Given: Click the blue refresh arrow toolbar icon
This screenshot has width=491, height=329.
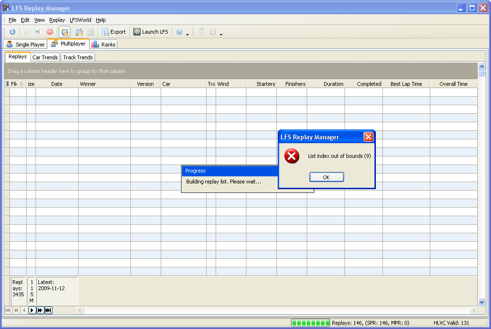Looking at the screenshot, I should pos(12,32).
